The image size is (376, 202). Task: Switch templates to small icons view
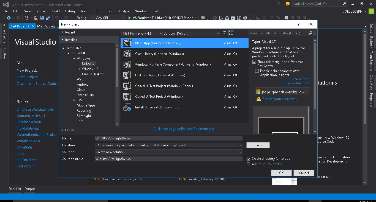point(224,33)
